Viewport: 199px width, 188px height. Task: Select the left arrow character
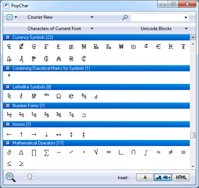pos(9,134)
